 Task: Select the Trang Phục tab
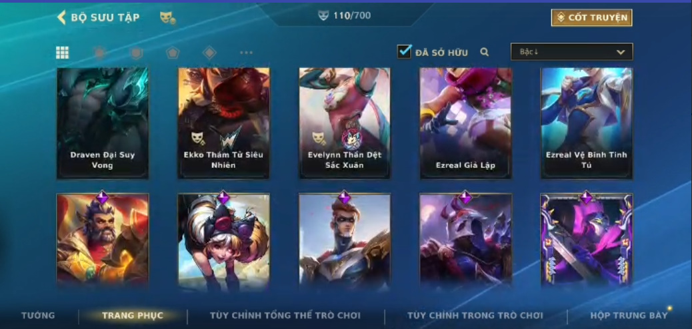tap(133, 315)
